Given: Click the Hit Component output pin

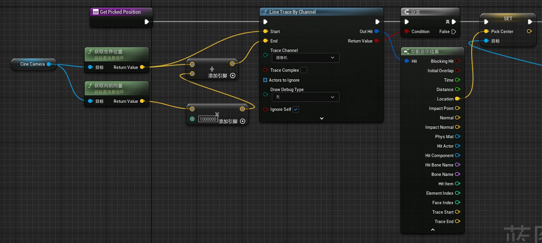Looking at the screenshot, I should pyautogui.click(x=458, y=155).
